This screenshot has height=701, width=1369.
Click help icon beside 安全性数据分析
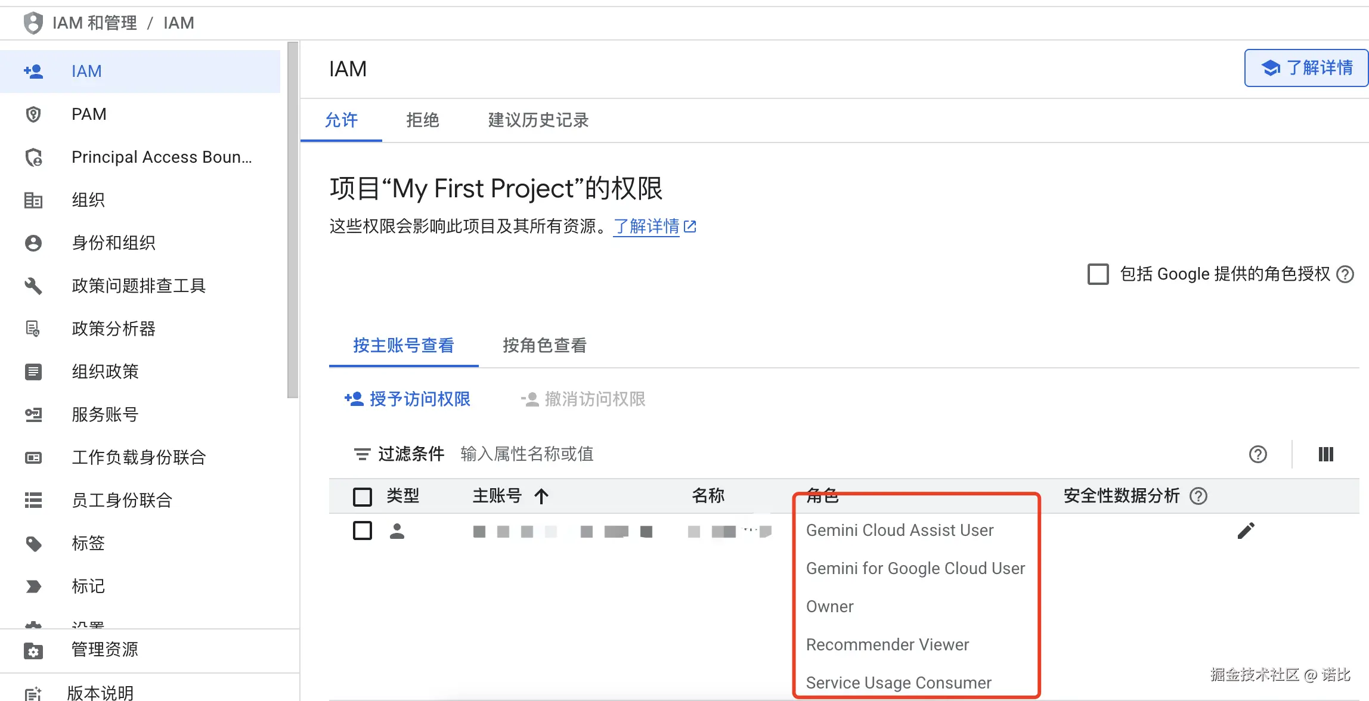(1198, 496)
